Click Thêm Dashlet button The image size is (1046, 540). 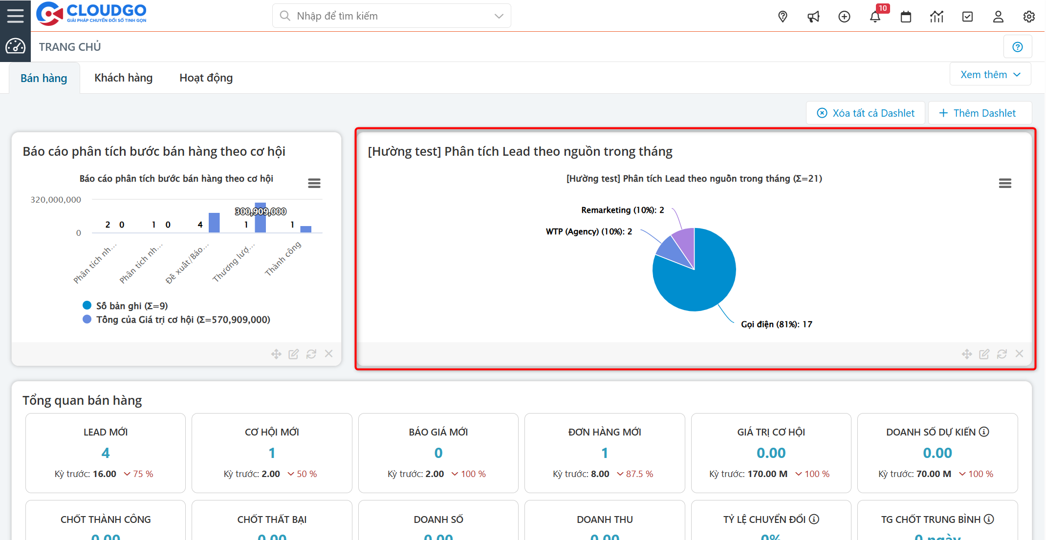pos(978,113)
